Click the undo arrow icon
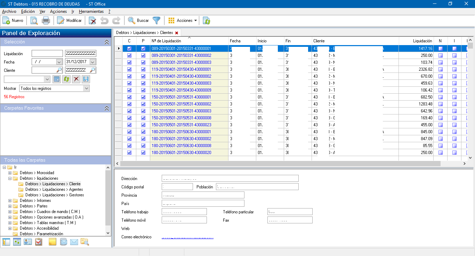Screen dimensions: 475x256 coord(104,20)
